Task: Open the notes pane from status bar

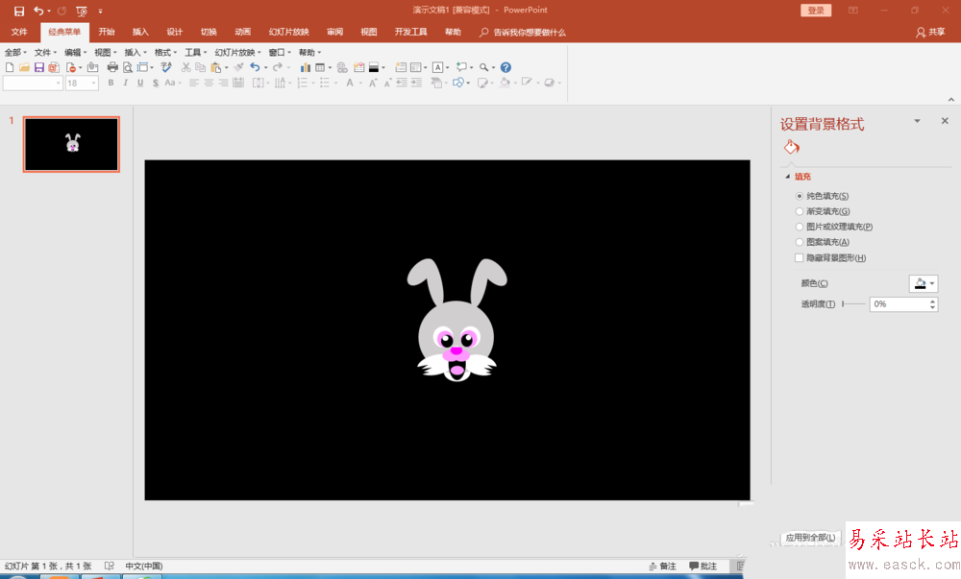Action: tap(663, 567)
